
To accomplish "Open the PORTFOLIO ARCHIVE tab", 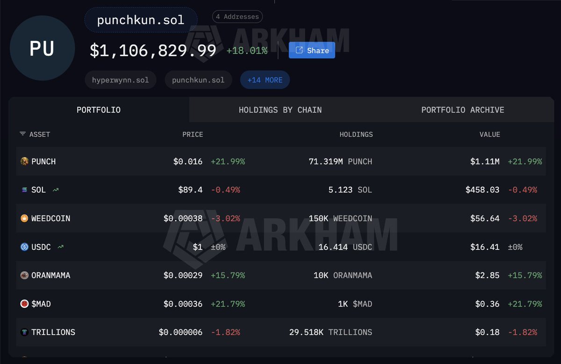I will click(462, 110).
